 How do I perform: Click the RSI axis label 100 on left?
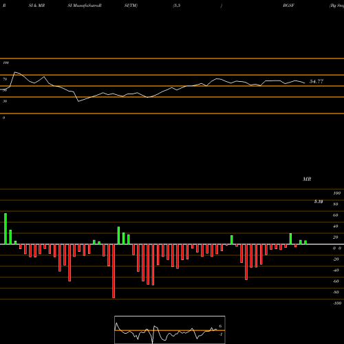click(x=6, y=63)
